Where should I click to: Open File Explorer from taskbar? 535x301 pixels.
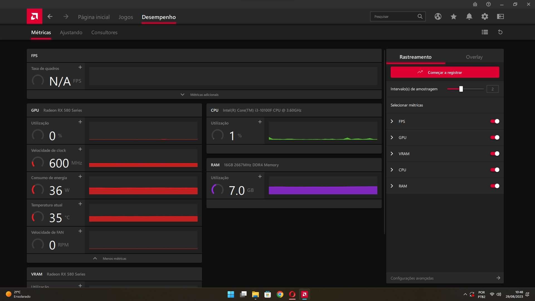click(255, 294)
